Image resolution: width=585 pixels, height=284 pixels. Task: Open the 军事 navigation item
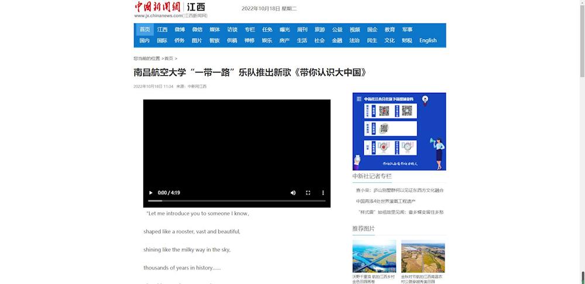[x=407, y=30]
